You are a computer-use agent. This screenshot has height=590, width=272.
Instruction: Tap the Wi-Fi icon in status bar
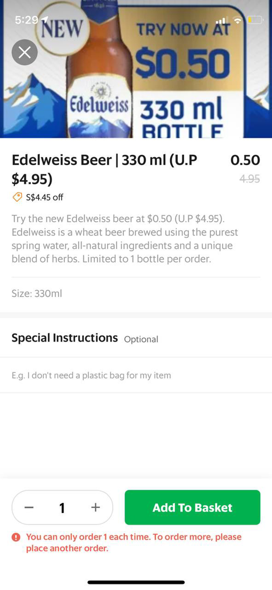pyautogui.click(x=237, y=20)
